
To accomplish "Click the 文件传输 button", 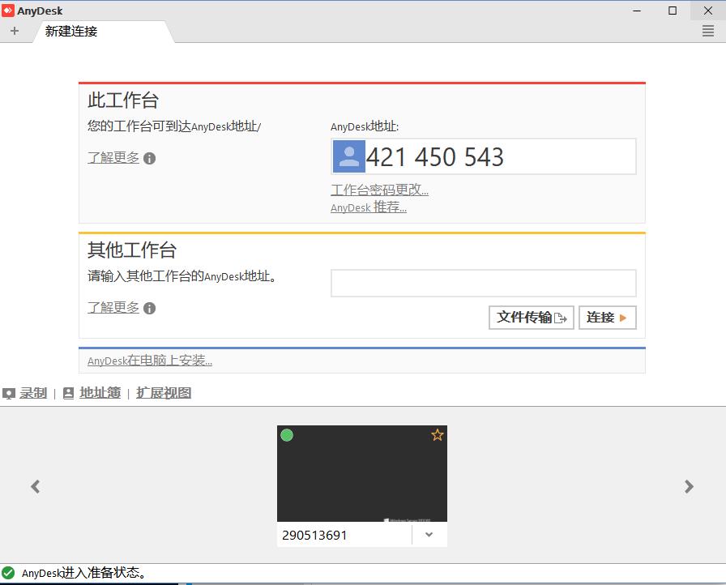I will tap(531, 318).
